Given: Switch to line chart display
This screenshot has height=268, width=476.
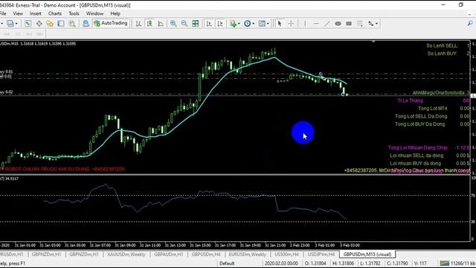Looking at the screenshot, I should [x=161, y=23].
